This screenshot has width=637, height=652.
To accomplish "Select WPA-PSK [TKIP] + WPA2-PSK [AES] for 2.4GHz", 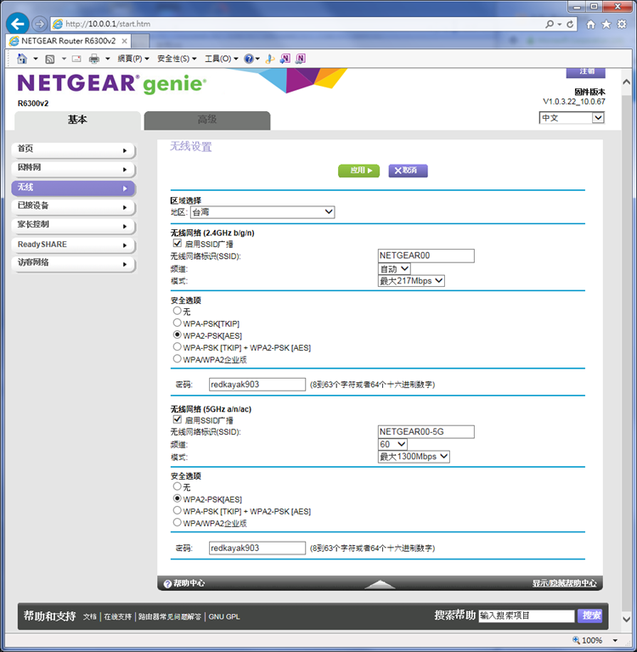I will (x=178, y=346).
